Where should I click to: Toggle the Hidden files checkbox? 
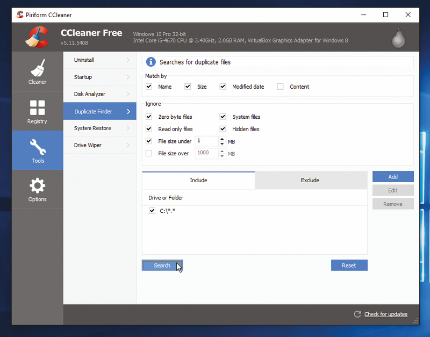[223, 129]
